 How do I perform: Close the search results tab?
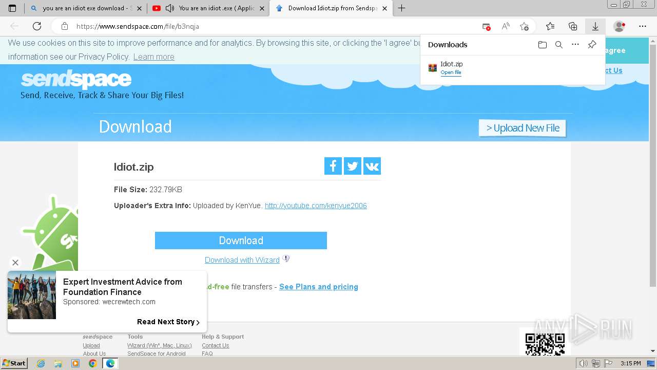tap(139, 8)
